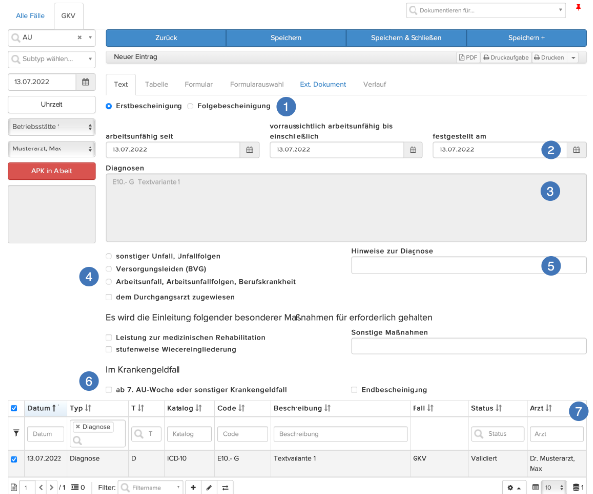Click the red pin icon at top right
This screenshot has width=593, height=494.
pos(578,7)
